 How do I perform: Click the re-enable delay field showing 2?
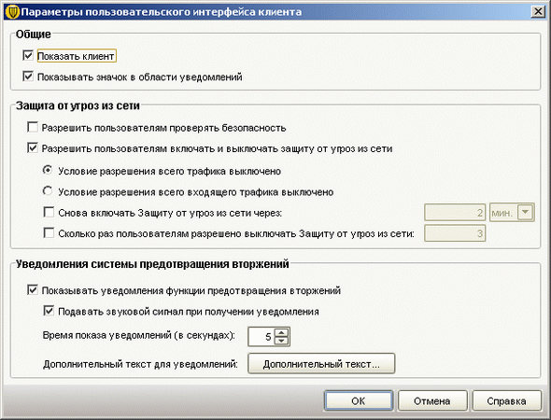pyautogui.click(x=455, y=213)
